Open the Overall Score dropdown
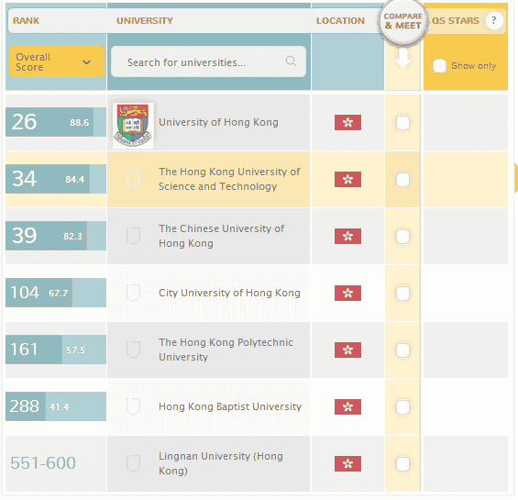 (x=57, y=61)
